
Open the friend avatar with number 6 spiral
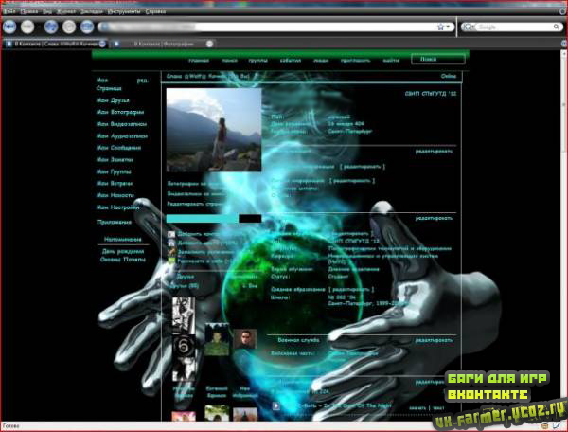tap(184, 347)
